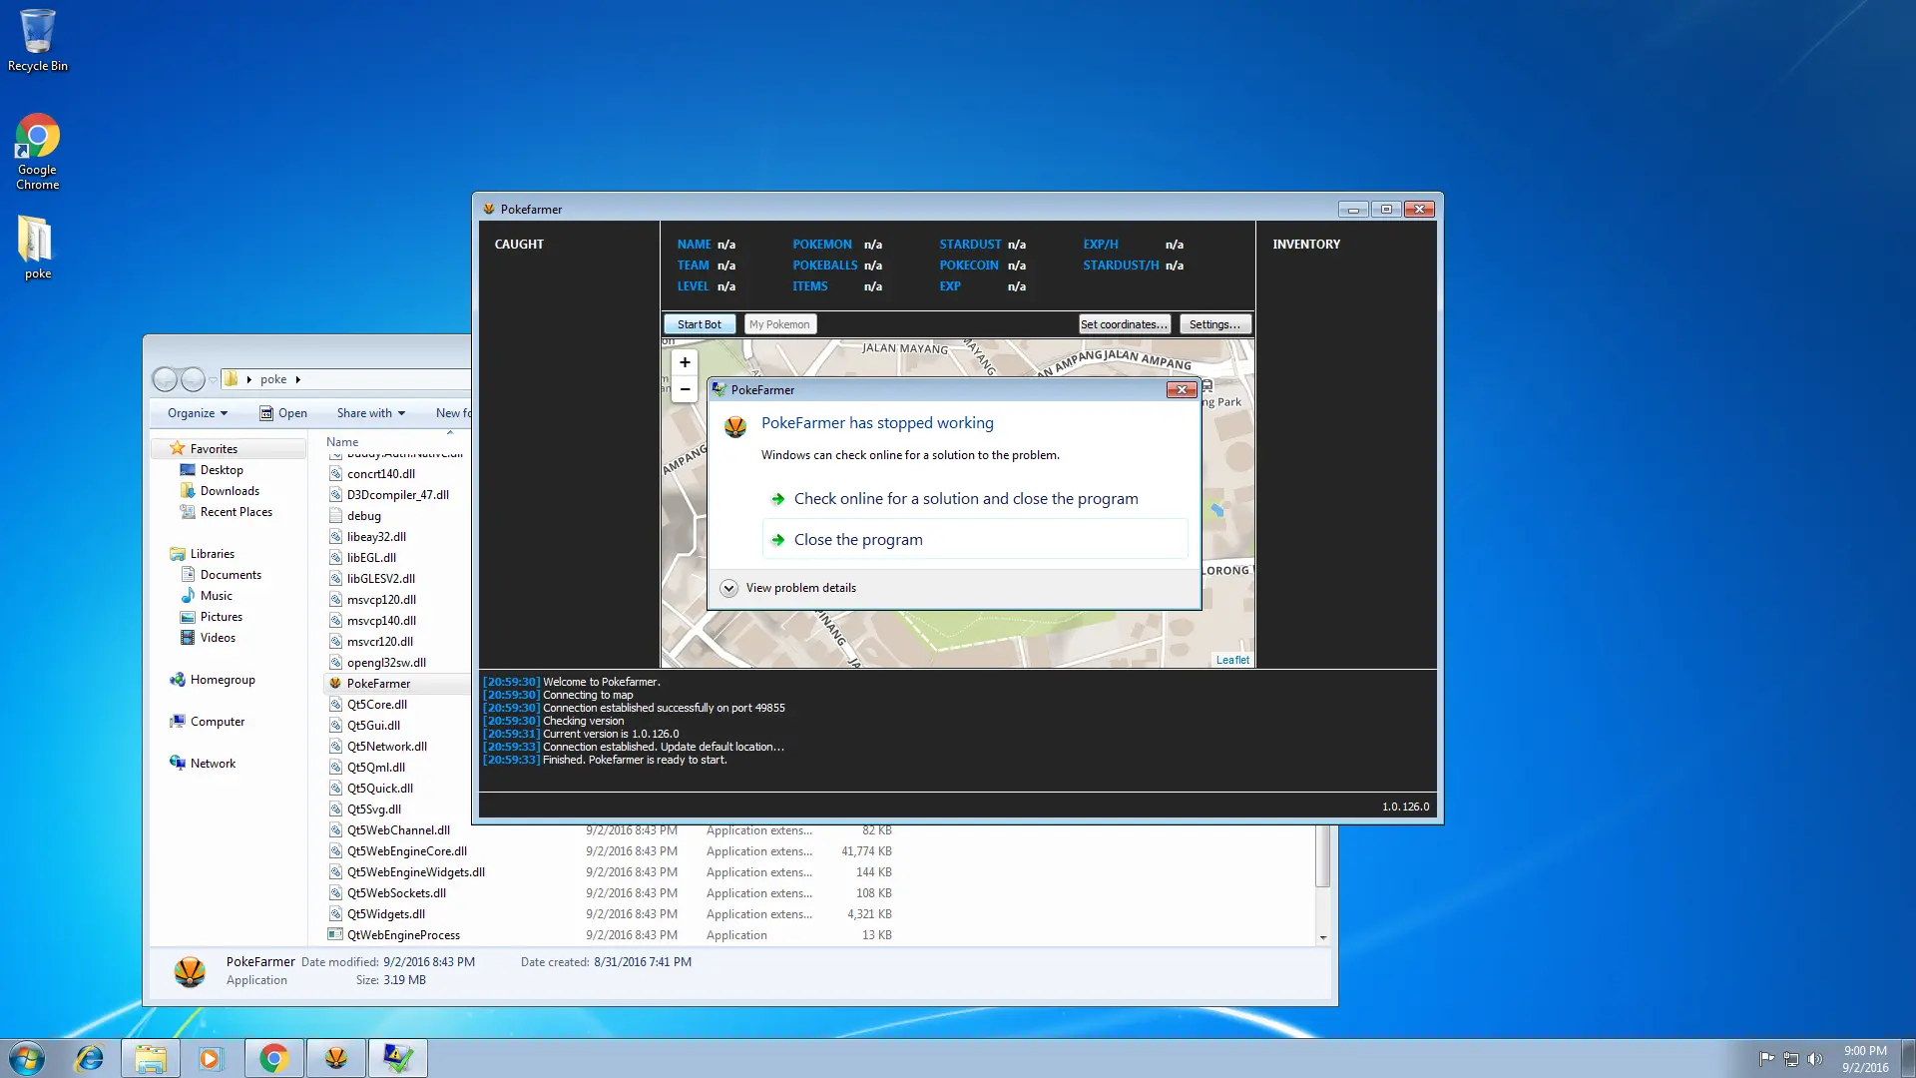Click the volume speaker tray icon
Screen dimensions: 1916x1078
[1814, 1059]
